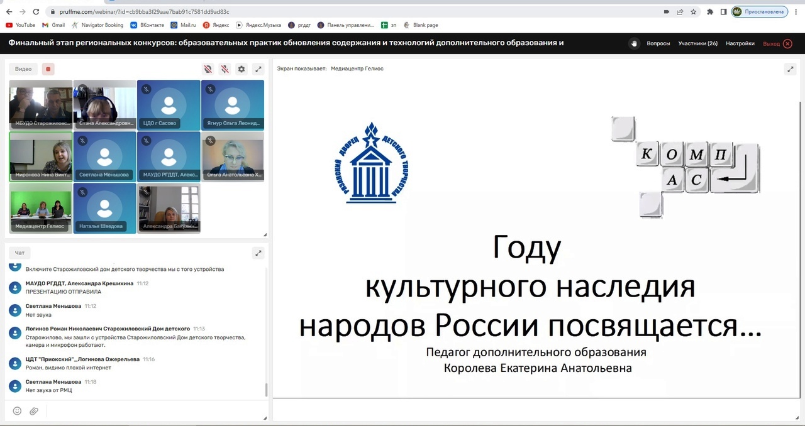805x426 pixels.
Task: Click the red Выход exit button
Action: click(x=777, y=43)
